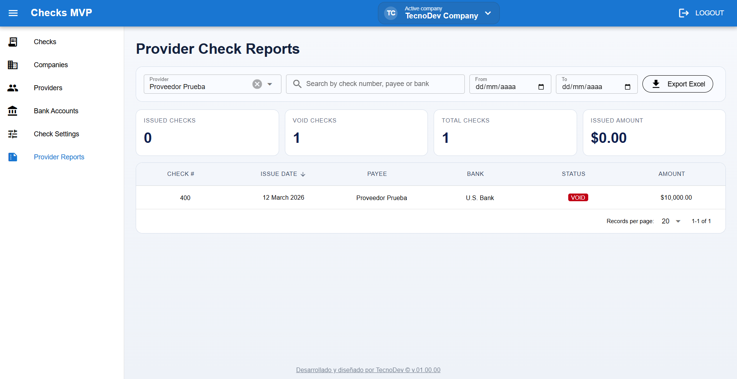737x379 pixels.
Task: Click the Providers people icon
Action: pos(13,88)
